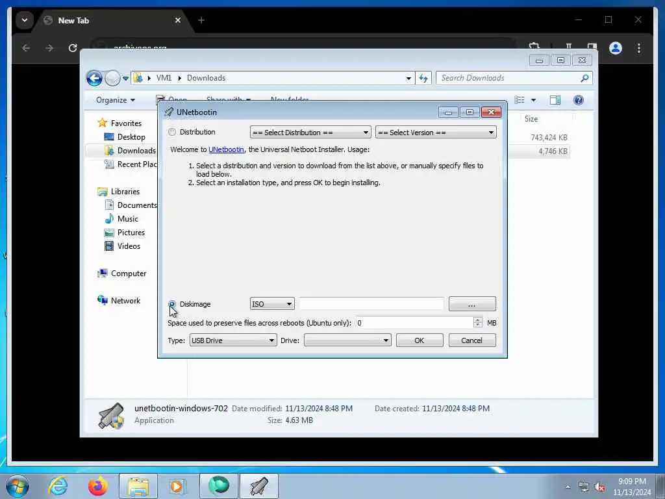Click the 4,746 KB file size cell
The height and width of the screenshot is (499, 665).
click(x=553, y=151)
